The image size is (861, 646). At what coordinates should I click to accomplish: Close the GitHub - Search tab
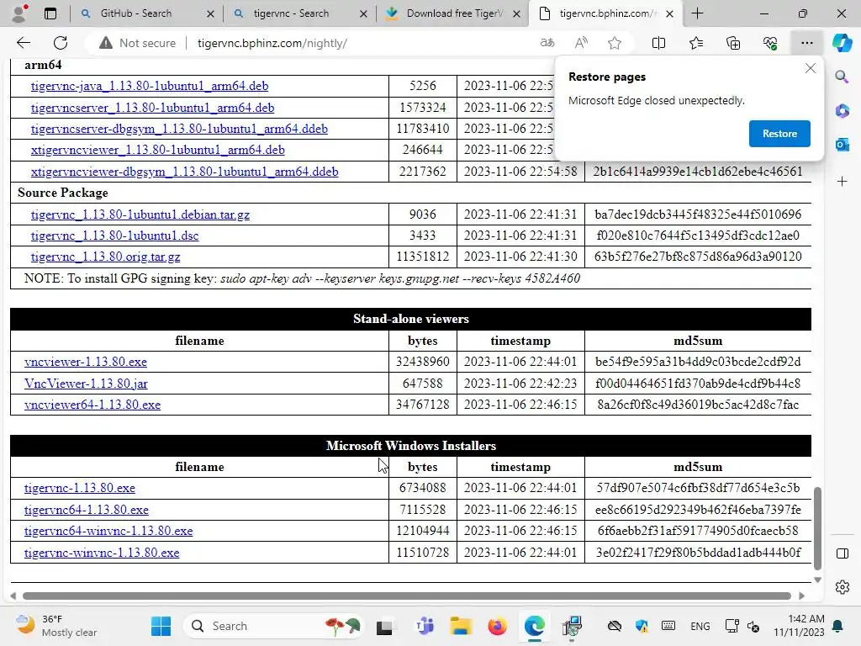210,13
